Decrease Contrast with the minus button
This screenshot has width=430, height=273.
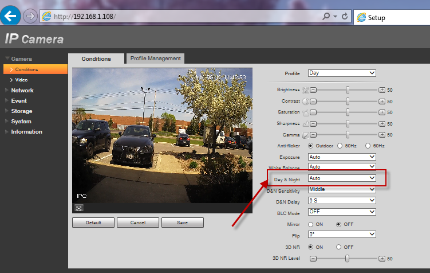pos(313,102)
